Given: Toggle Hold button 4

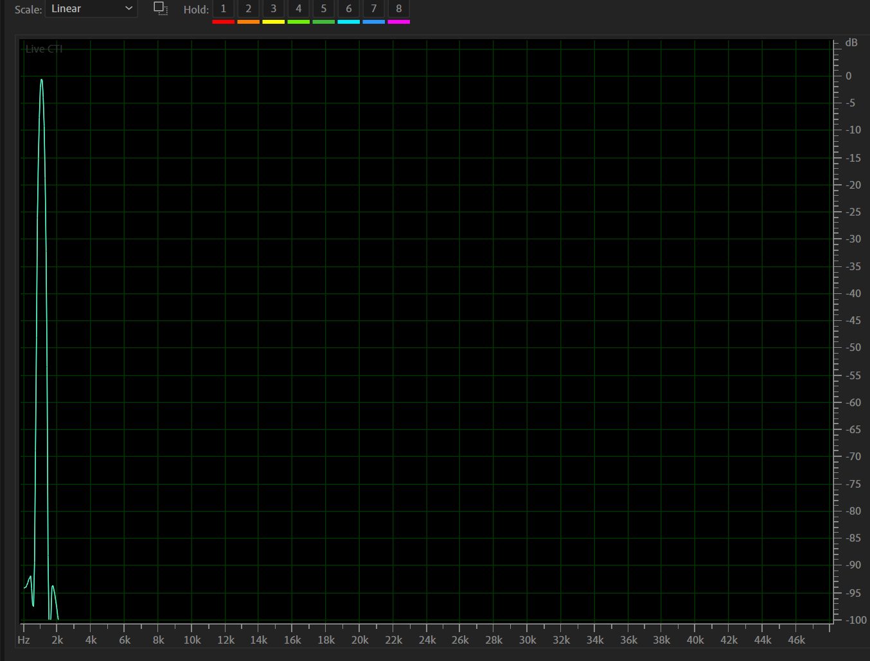Looking at the screenshot, I should [298, 8].
